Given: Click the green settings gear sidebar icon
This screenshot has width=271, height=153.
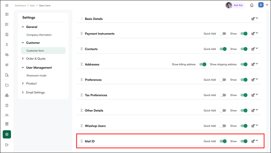Looking at the screenshot, I should 7,134.
